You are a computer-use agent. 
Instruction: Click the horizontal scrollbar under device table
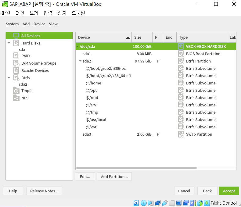136,168
